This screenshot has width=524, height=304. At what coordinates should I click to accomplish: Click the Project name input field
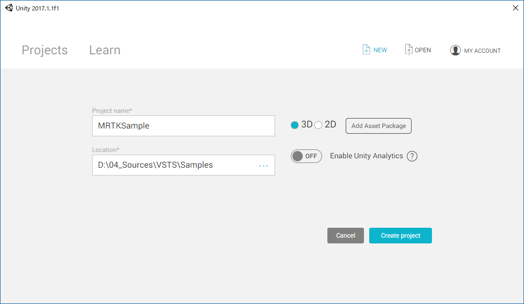pyautogui.click(x=184, y=126)
